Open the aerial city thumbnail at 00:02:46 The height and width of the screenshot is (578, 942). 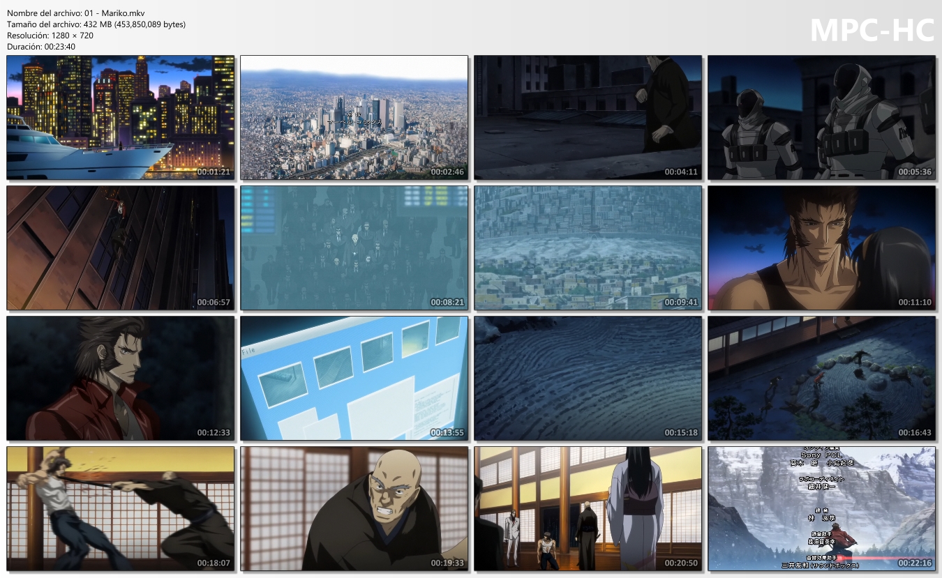354,117
